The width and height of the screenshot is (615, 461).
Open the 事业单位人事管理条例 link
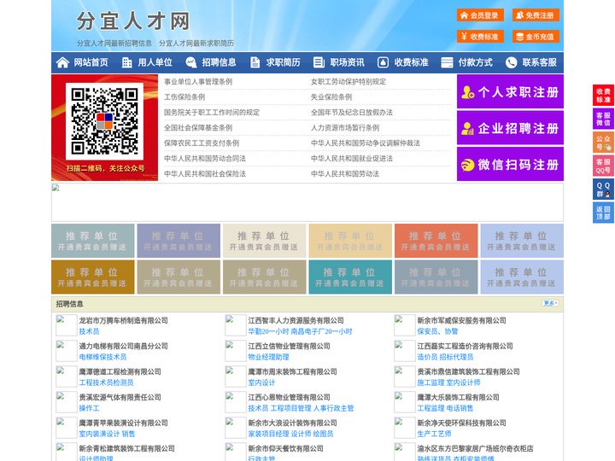[198, 82]
